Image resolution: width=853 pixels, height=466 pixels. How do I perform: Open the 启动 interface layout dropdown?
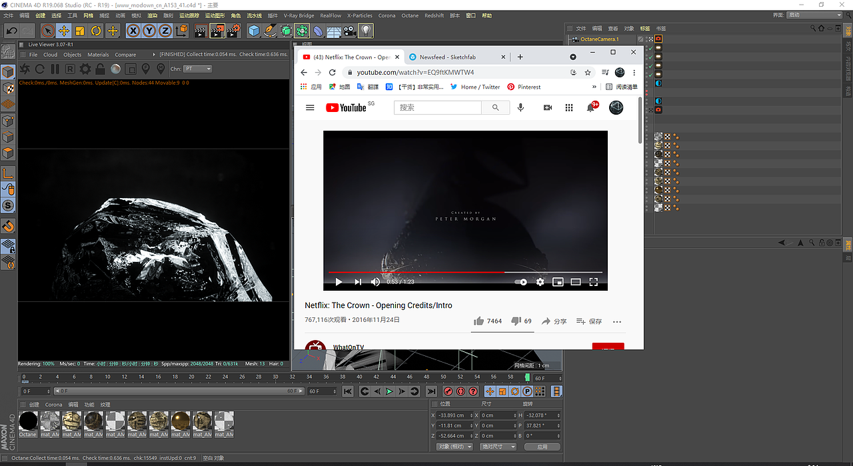coord(814,15)
